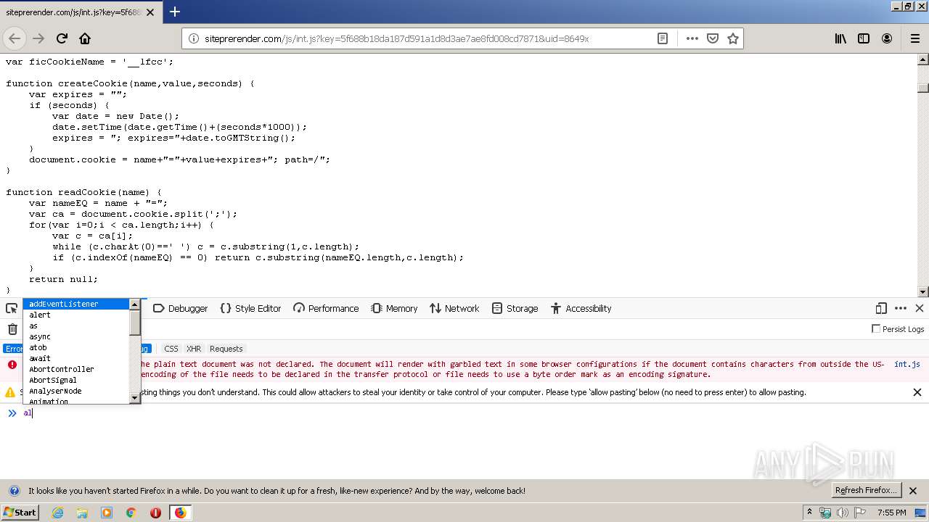
Task: Pick atob in the autocomplete list
Action: (76, 347)
